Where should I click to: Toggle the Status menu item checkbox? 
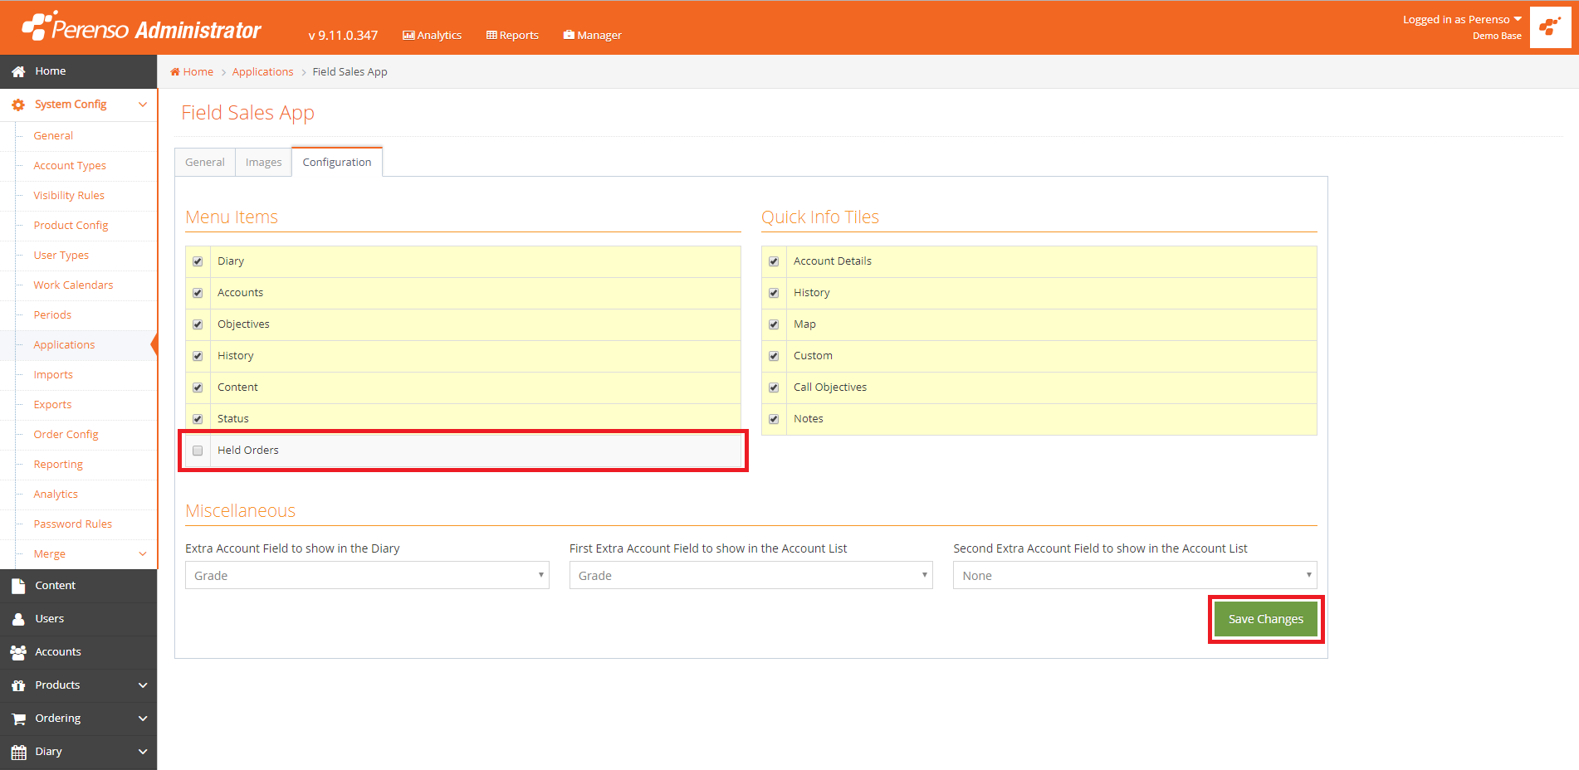point(198,419)
